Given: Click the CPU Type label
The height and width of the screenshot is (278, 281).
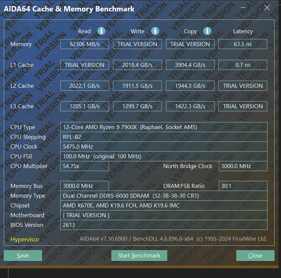Looking at the screenshot, I should [x=23, y=127].
